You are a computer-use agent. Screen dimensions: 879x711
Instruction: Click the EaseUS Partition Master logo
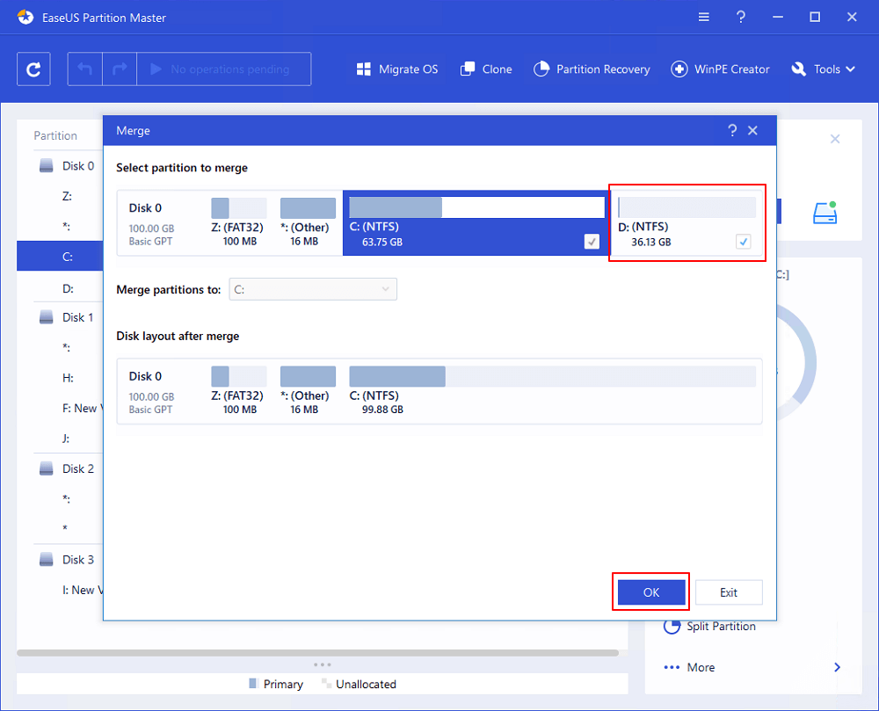coord(25,18)
